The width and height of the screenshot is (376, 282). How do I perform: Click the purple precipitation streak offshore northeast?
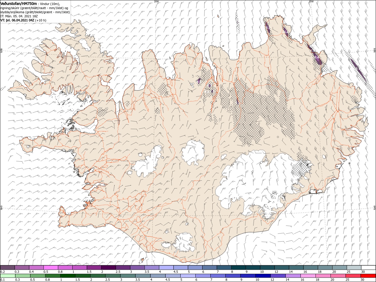pyautogui.click(x=358, y=70)
